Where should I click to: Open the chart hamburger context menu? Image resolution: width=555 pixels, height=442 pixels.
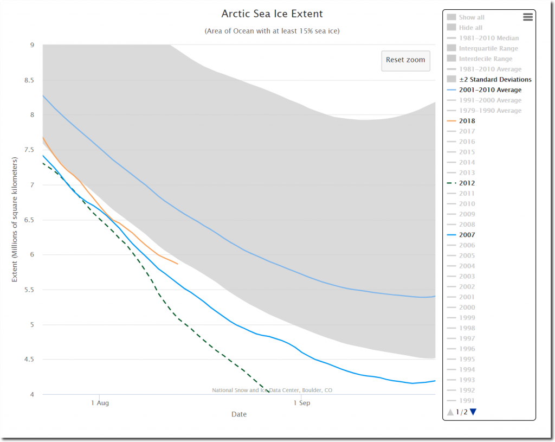[527, 17]
